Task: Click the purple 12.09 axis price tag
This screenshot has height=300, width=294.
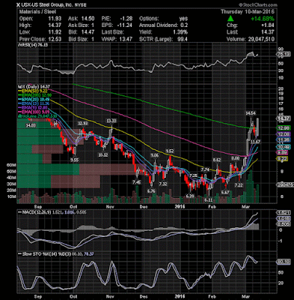Action: pos(284,134)
